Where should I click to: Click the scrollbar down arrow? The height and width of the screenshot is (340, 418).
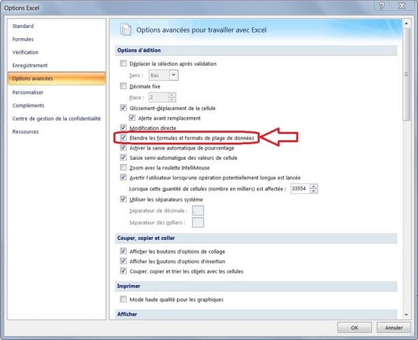[x=406, y=314]
